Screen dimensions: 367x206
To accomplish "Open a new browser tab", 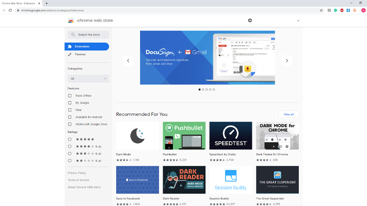I will 46,3.
